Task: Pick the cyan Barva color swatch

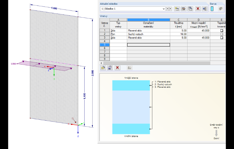Action: tap(212, 9)
